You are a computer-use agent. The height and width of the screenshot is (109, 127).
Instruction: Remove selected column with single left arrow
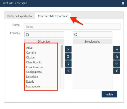pos(68,64)
